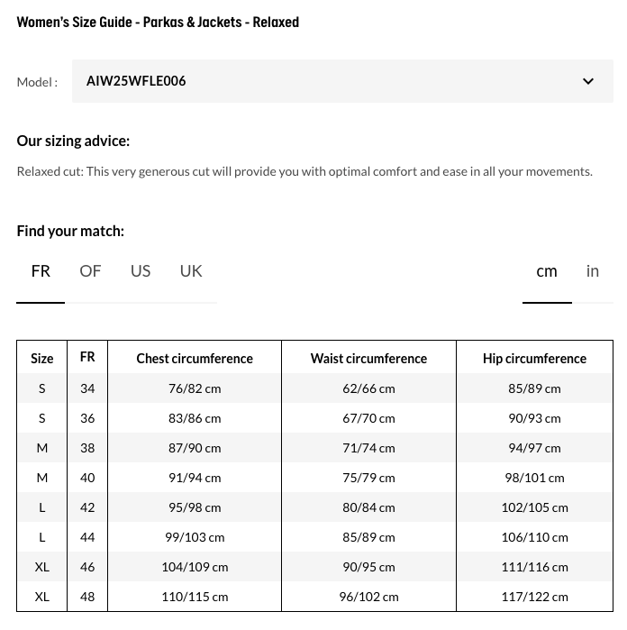627x630 pixels.
Task: Click the Chest circumference column header
Action: 195,358
